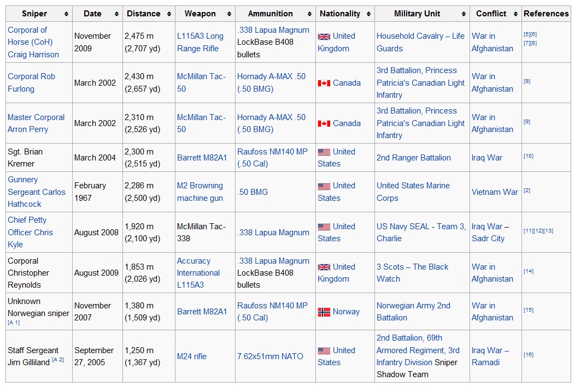This screenshot has width=575, height=387.
Task: Click footnote [A 1] for the Norwegian sniper
Action: coord(14,323)
